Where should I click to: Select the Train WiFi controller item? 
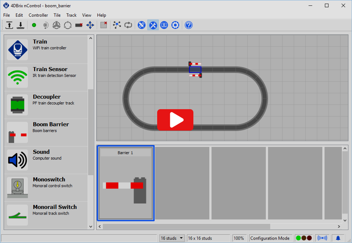(x=46, y=50)
